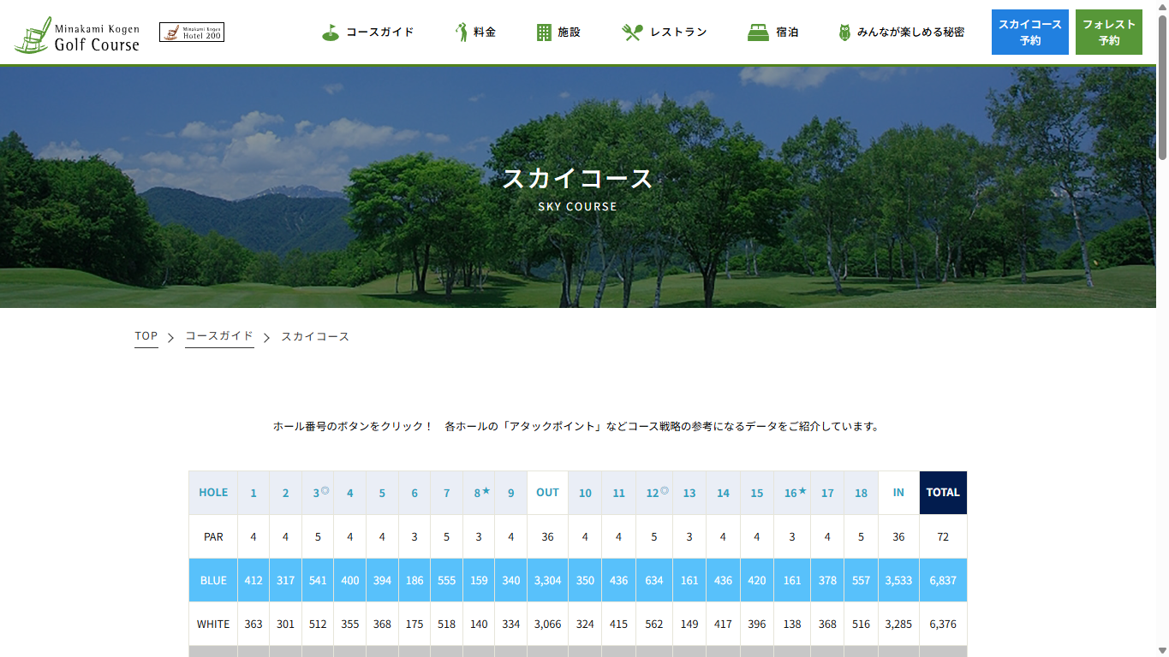The height and width of the screenshot is (657, 1169).
Task: Choose hole 5 button
Action: click(382, 493)
